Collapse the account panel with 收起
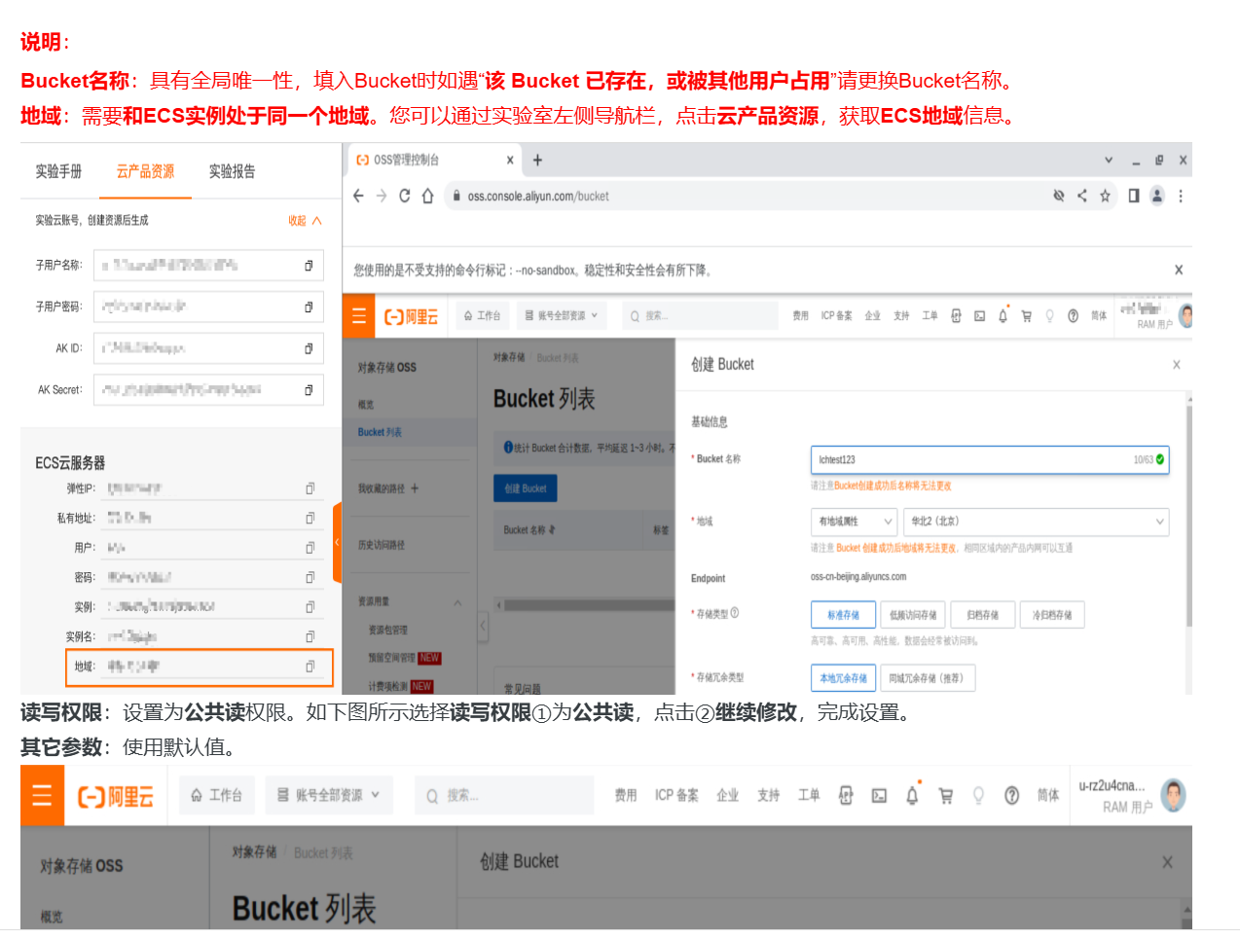The image size is (1240, 939). (x=305, y=221)
